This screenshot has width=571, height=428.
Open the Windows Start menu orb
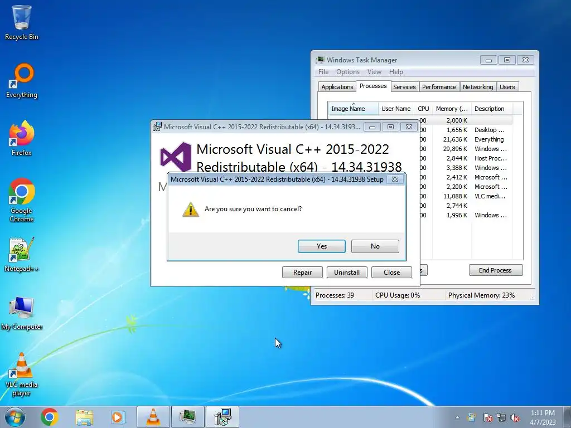[15, 417]
